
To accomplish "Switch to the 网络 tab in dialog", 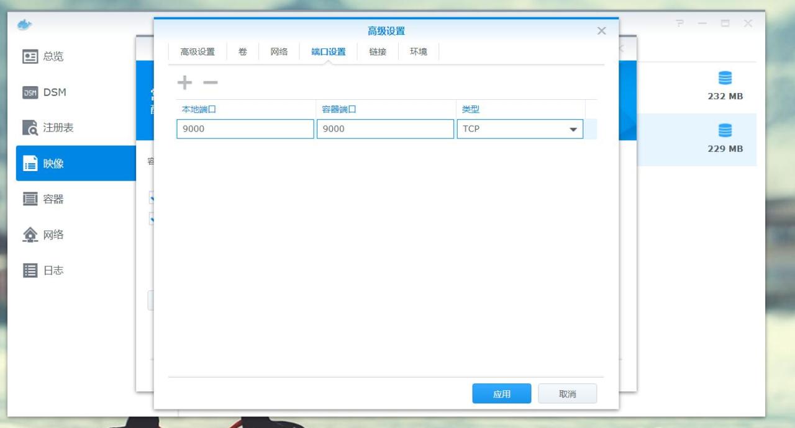I will pos(279,51).
